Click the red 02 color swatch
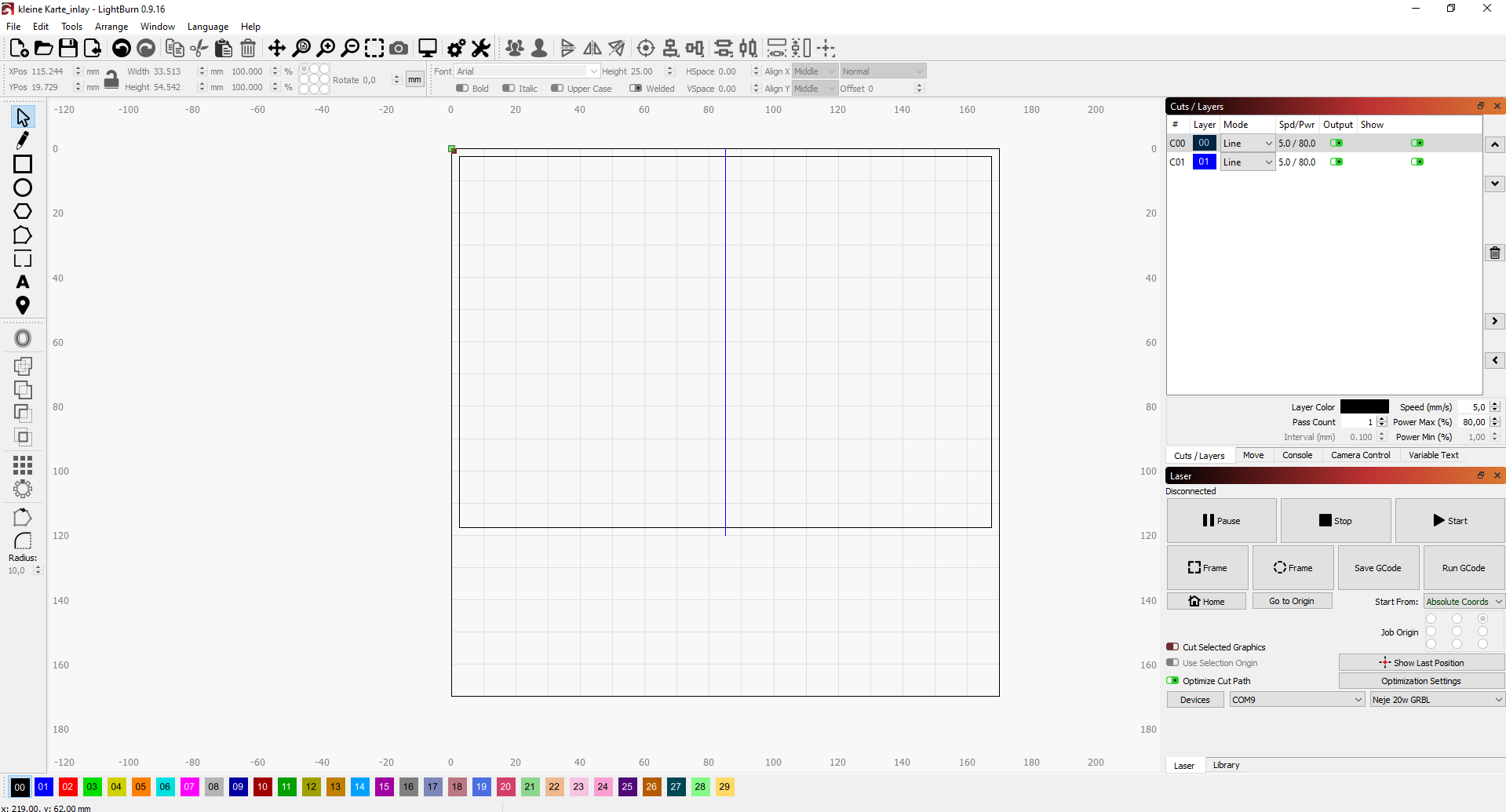The height and width of the screenshot is (812, 1506). [x=67, y=787]
